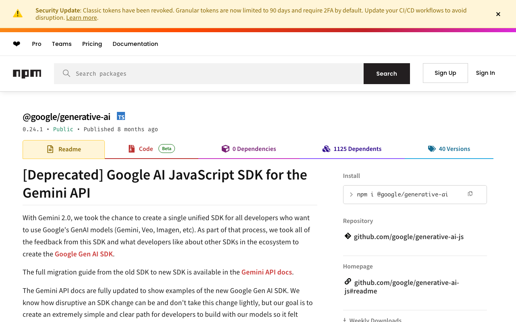Click the TypeScript TS badge icon
Screen dimensions: 516x322
(x=121, y=116)
